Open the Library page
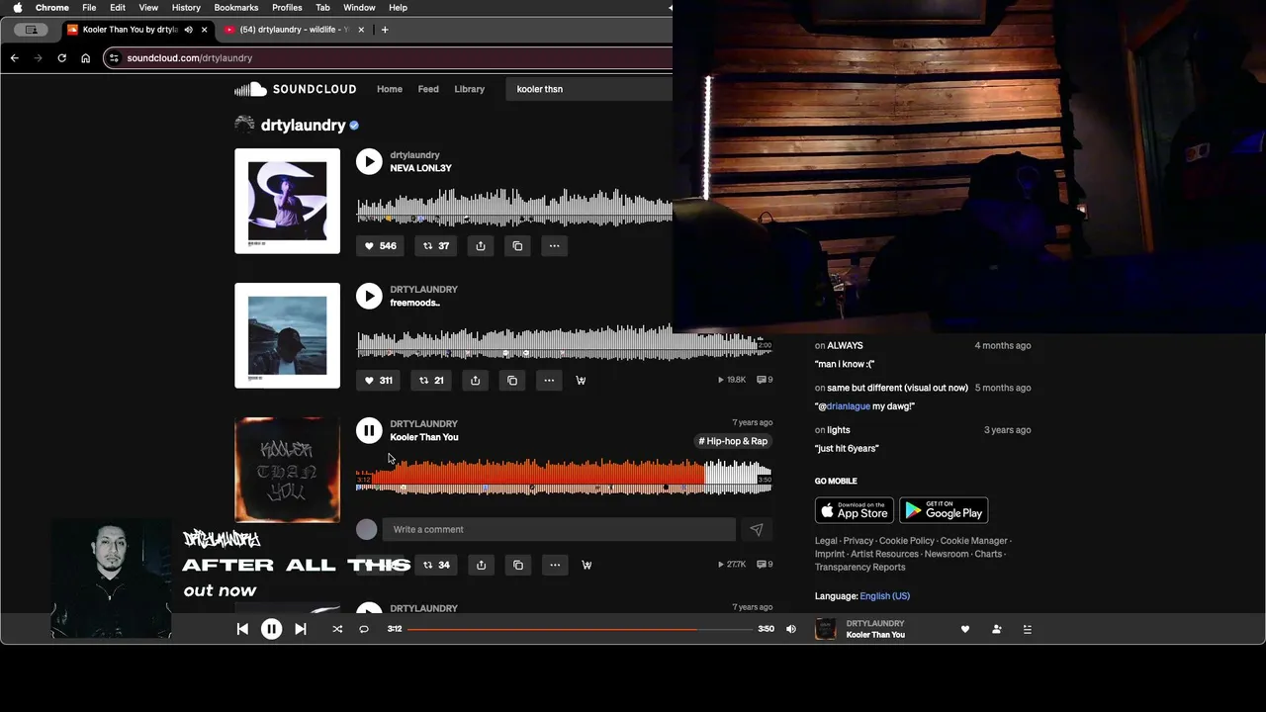The width and height of the screenshot is (1266, 712). (470, 89)
